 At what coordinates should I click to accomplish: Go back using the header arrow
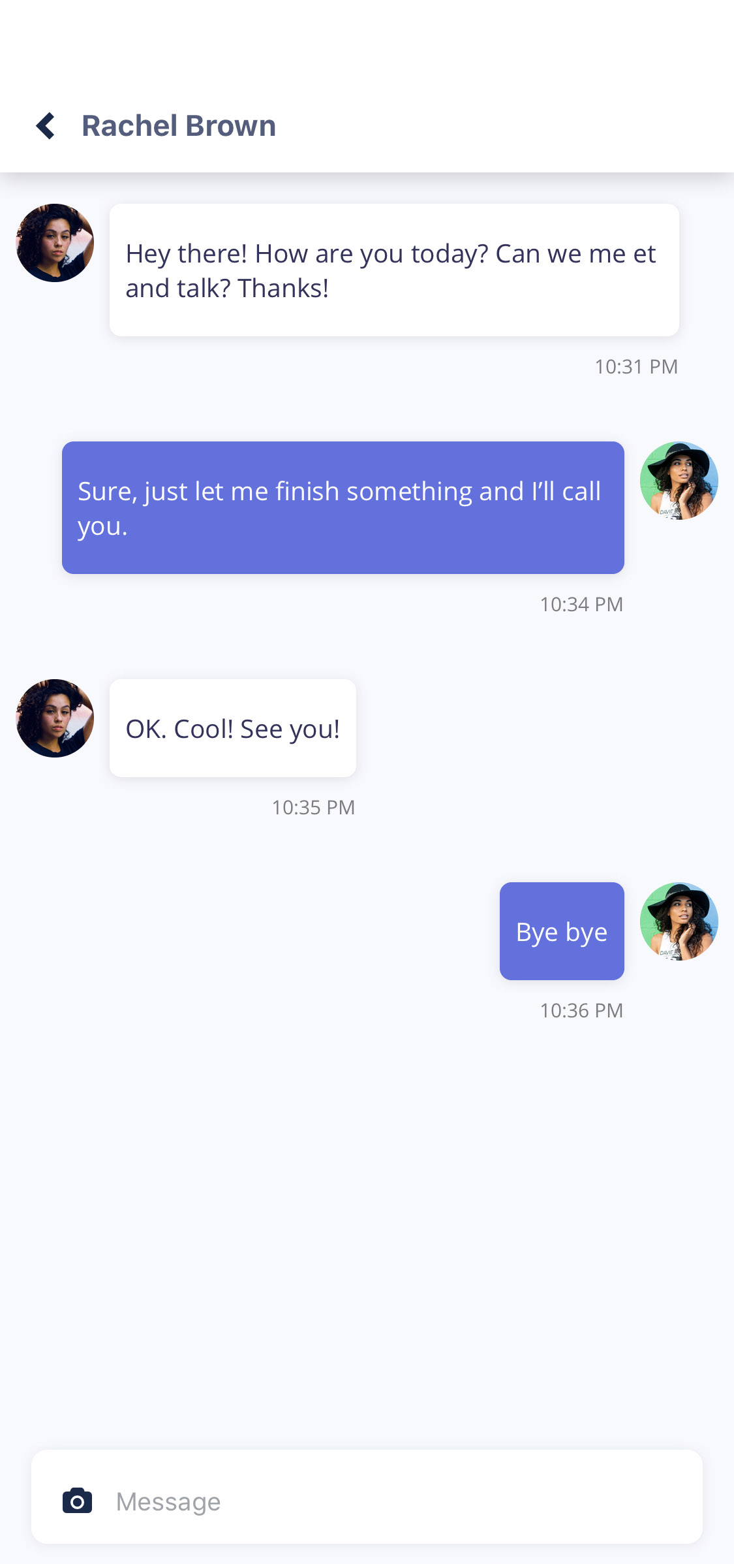(46, 126)
